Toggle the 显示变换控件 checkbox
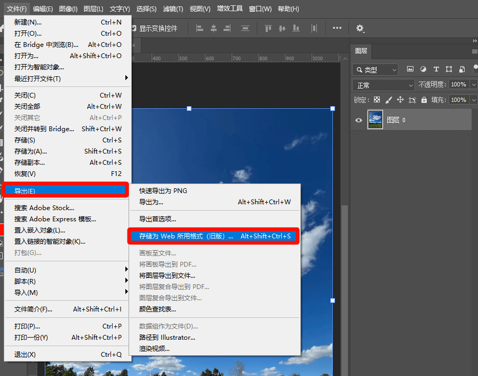The height and width of the screenshot is (376, 478). (x=134, y=28)
